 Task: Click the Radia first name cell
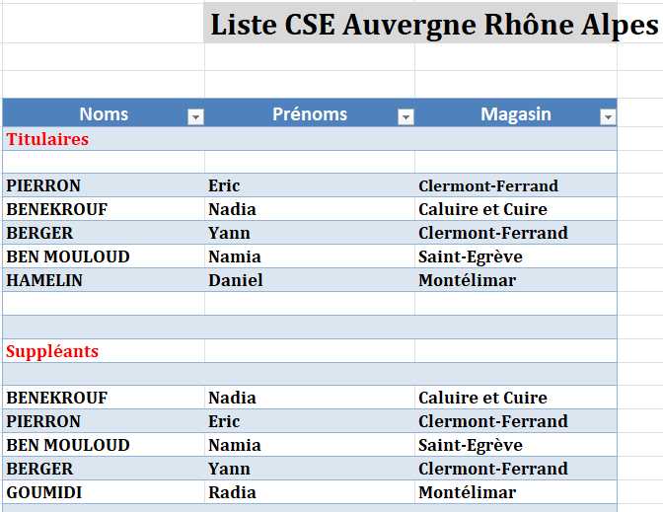[x=232, y=492]
